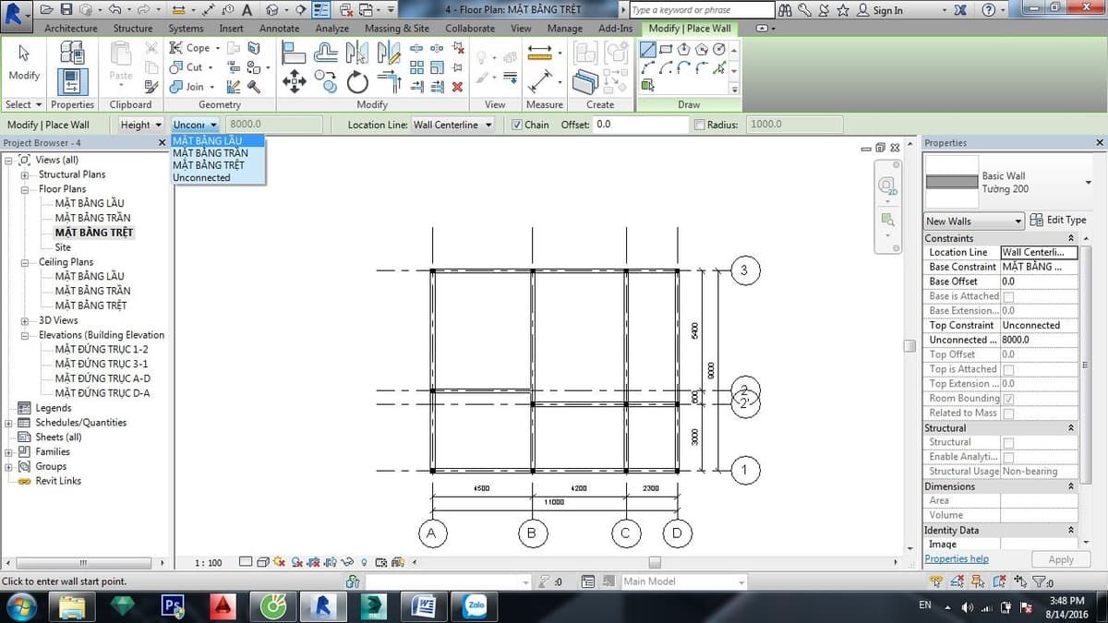The image size is (1108, 623).
Task: Toggle Structural checkbox in Properties
Action: [1008, 442]
